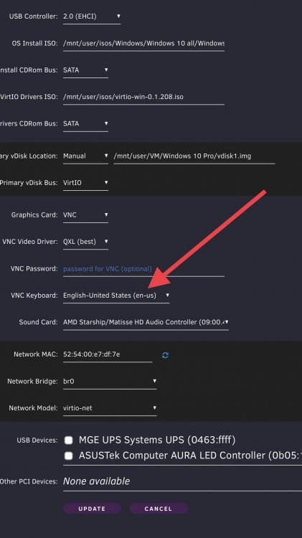Image resolution: width=302 pixels, height=538 pixels.
Task: Click the OS Install ISO path field
Action: [143, 44]
